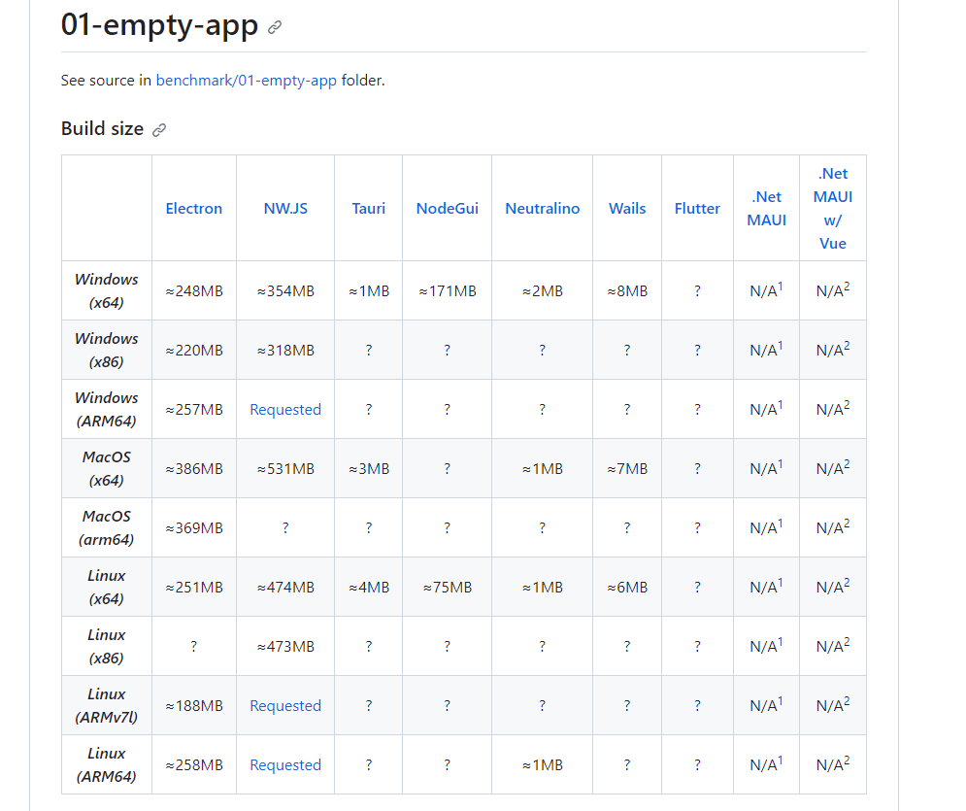Select the "Windows (ARM64)" row header
This screenshot has height=811, width=966.
(x=107, y=409)
